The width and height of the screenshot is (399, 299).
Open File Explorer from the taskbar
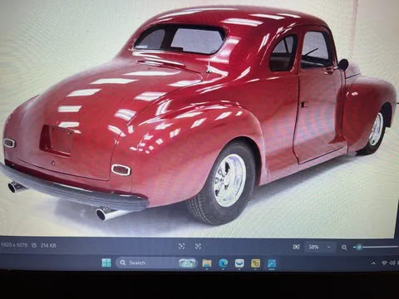coord(207,263)
